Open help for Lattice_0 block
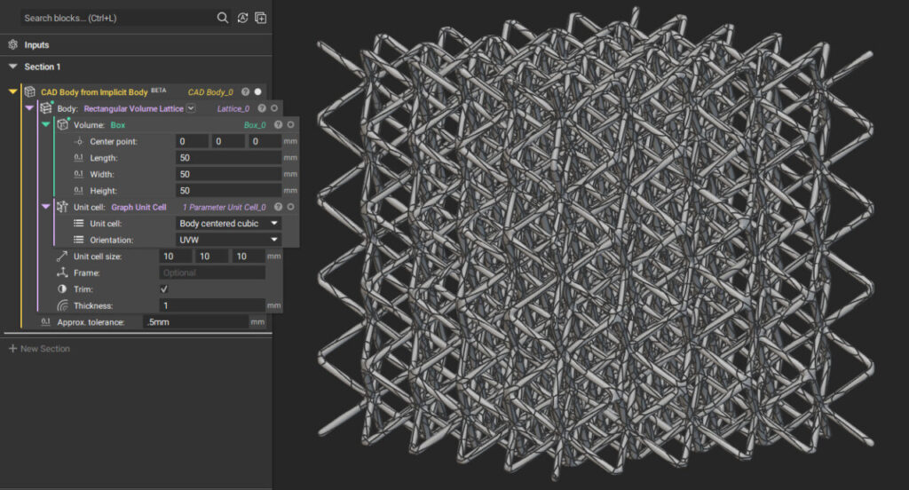Viewport: 909px width, 490px height. point(262,108)
